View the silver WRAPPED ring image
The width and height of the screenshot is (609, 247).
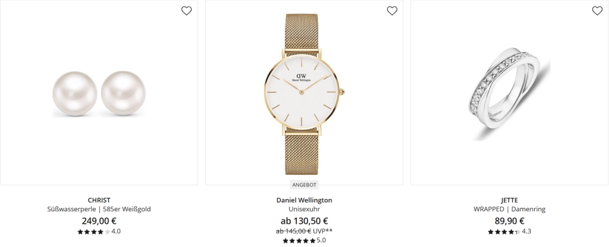pyautogui.click(x=509, y=93)
